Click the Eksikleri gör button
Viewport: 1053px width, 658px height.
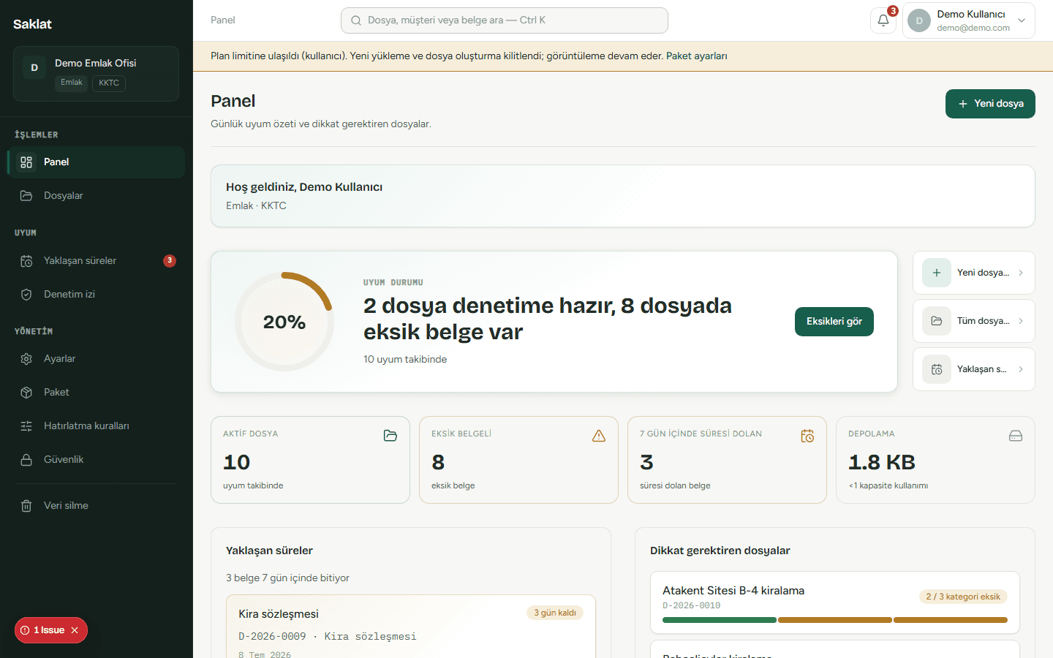tap(834, 322)
